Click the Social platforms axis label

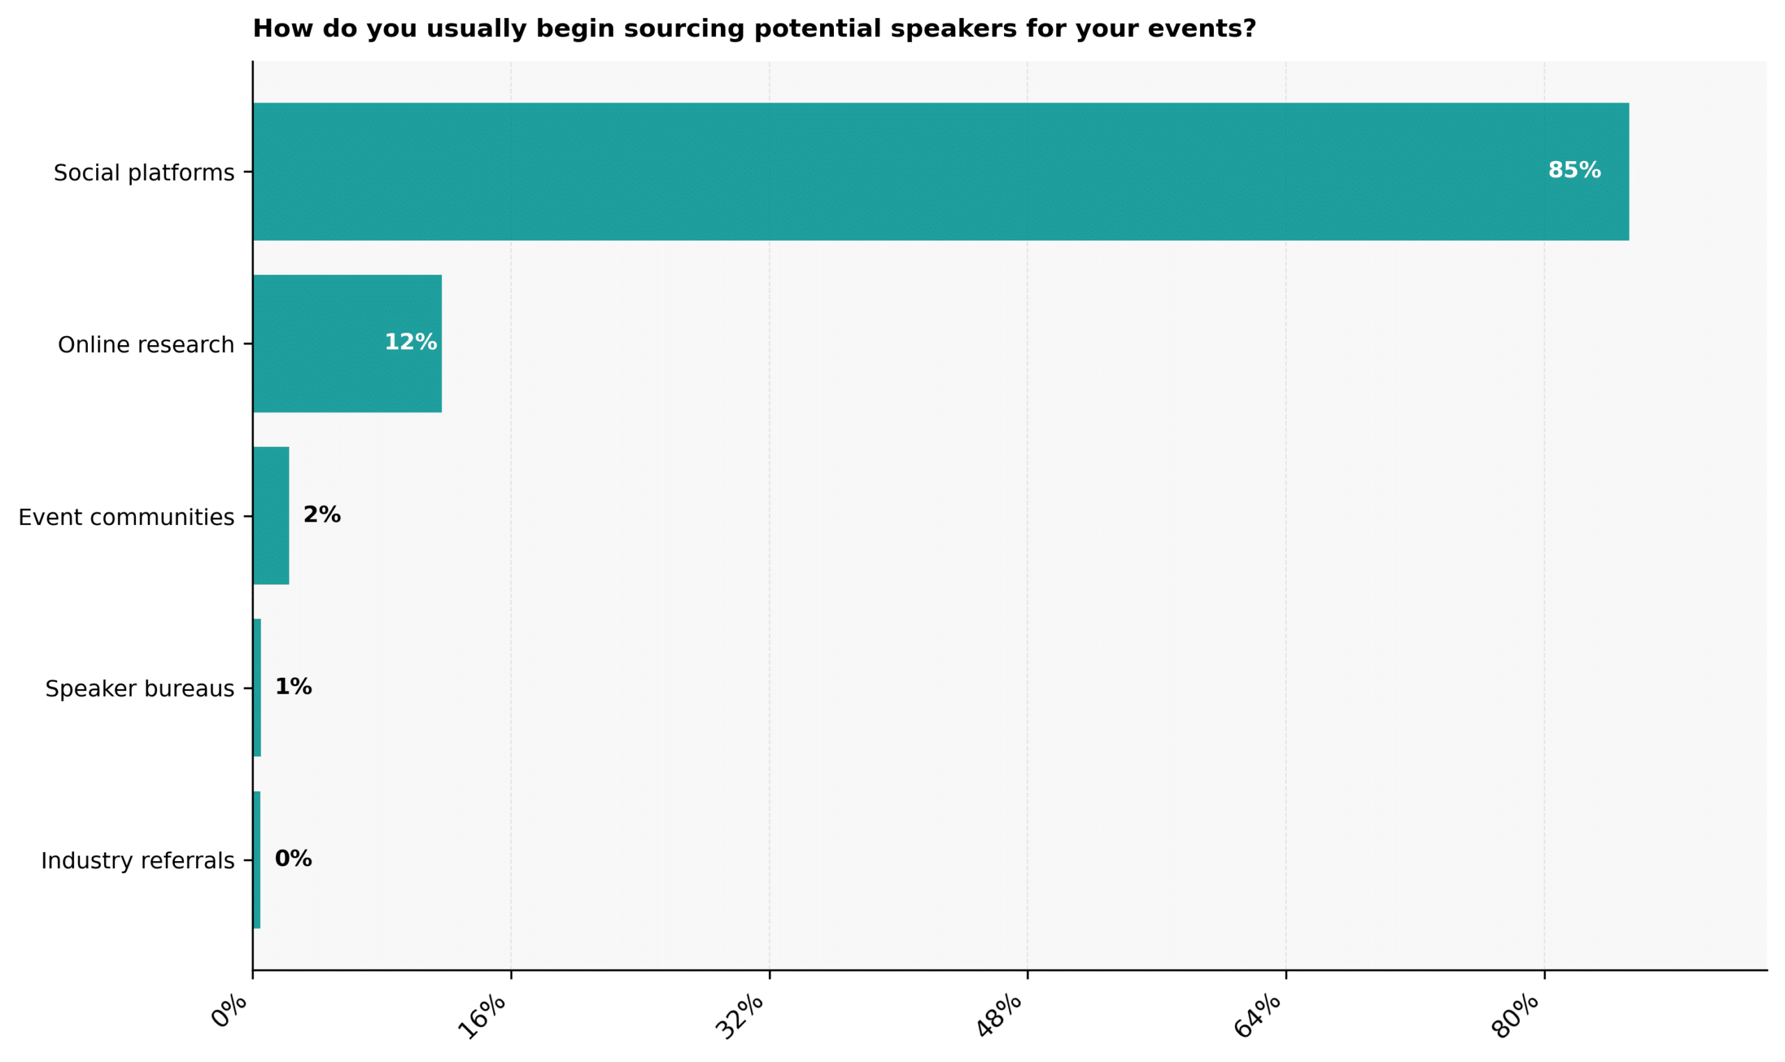[144, 173]
